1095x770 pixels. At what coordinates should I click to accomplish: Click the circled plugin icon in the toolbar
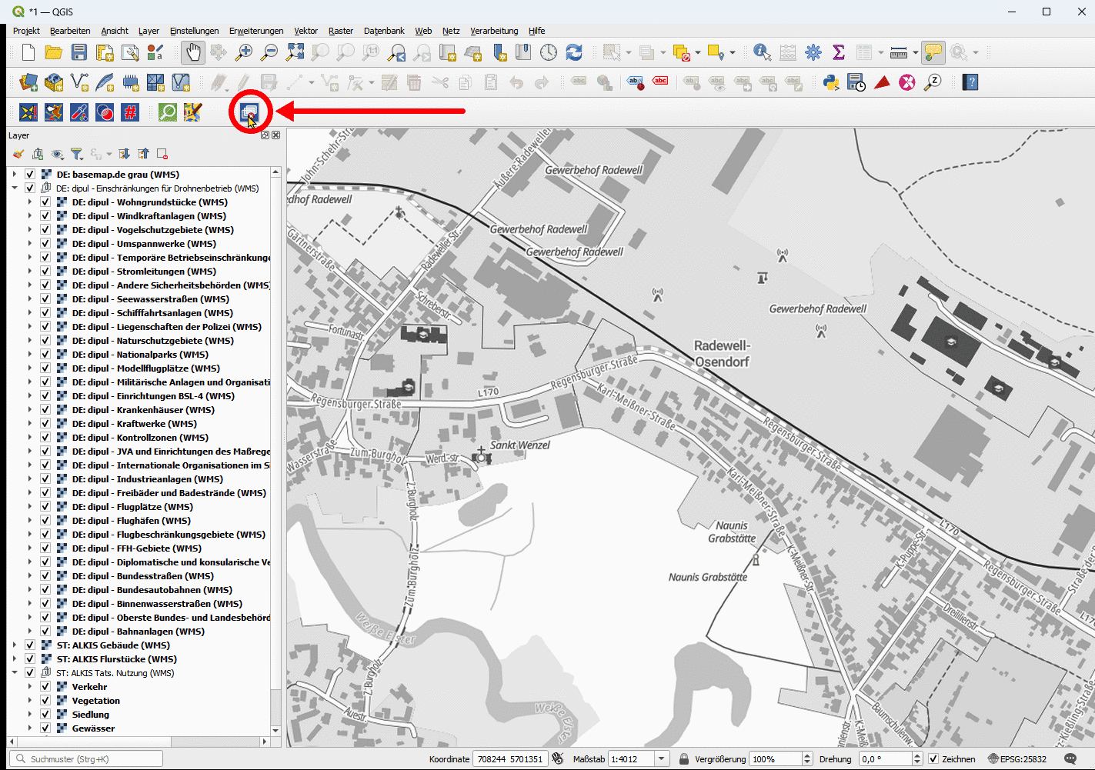click(249, 112)
